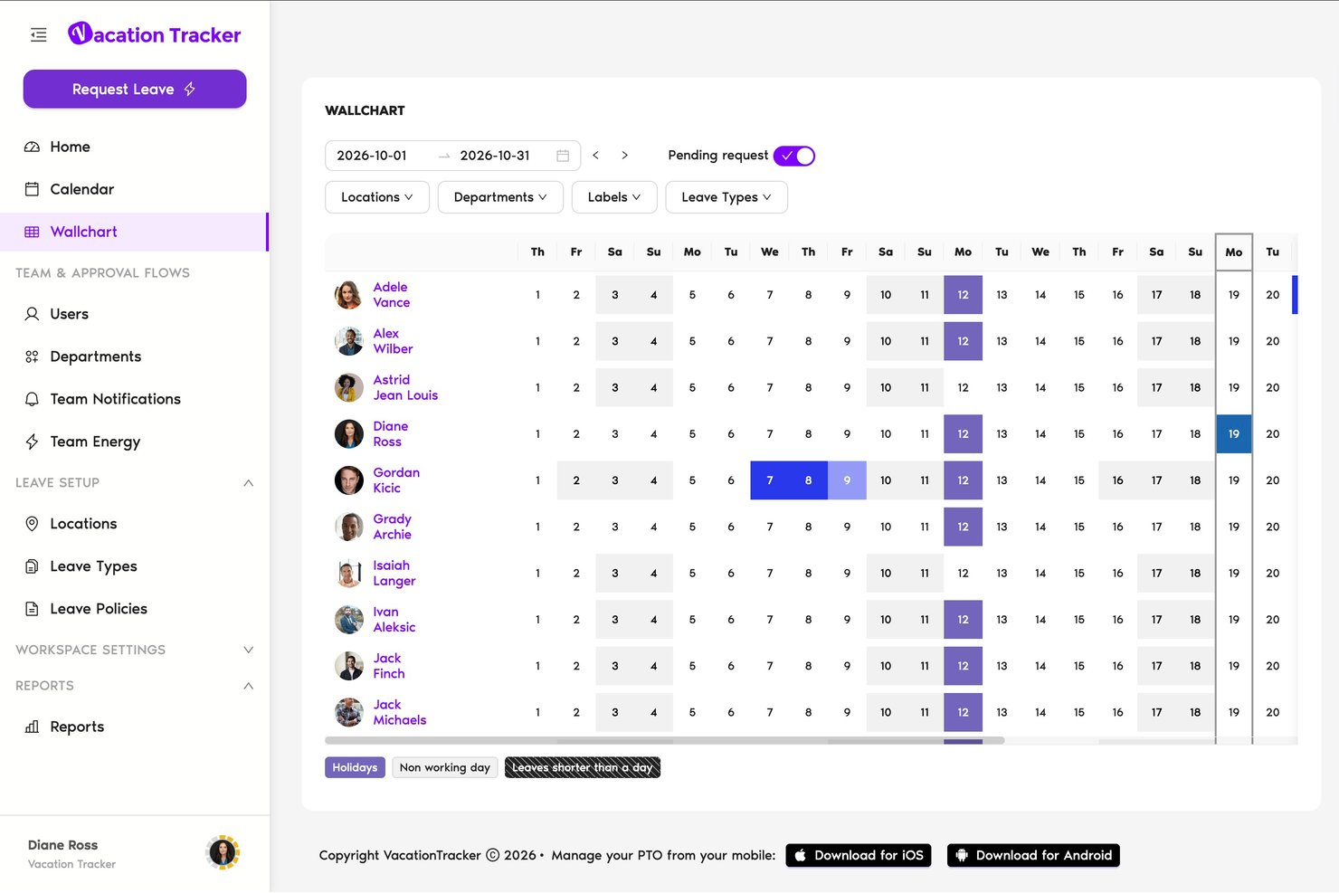Screen dimensions: 1339x893
Task: Open the Departments filter dropdown
Action: point(500,197)
